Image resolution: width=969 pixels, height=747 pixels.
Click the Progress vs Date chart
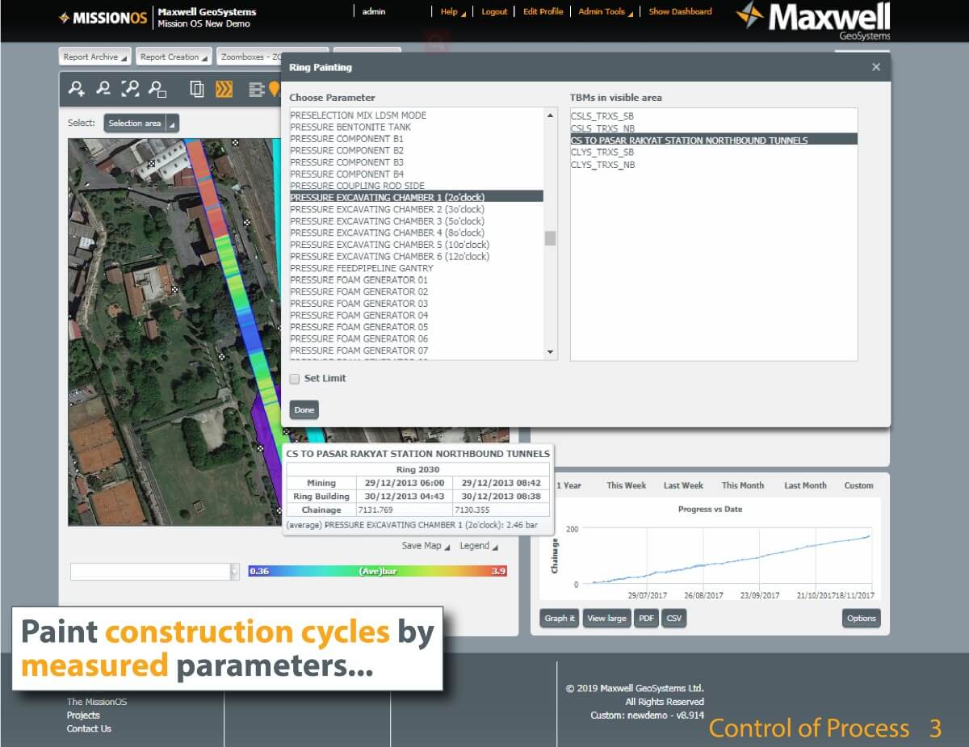[x=711, y=552]
